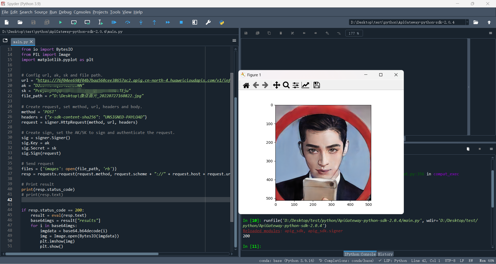Image resolution: width=496 pixels, height=264 pixels.
Task: Reset the figure view with Home icon
Action: 246,85
